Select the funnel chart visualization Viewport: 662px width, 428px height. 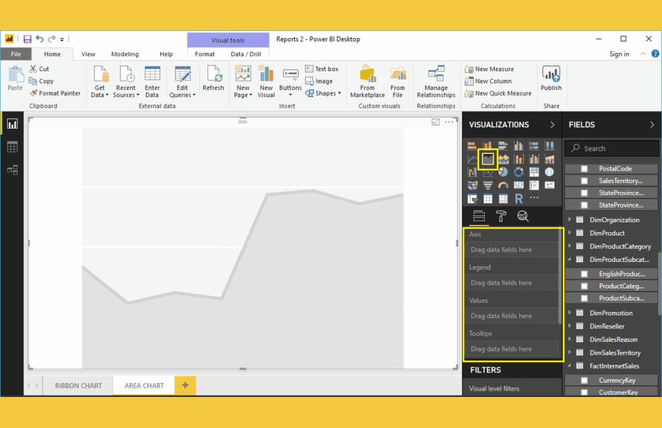coord(487,186)
